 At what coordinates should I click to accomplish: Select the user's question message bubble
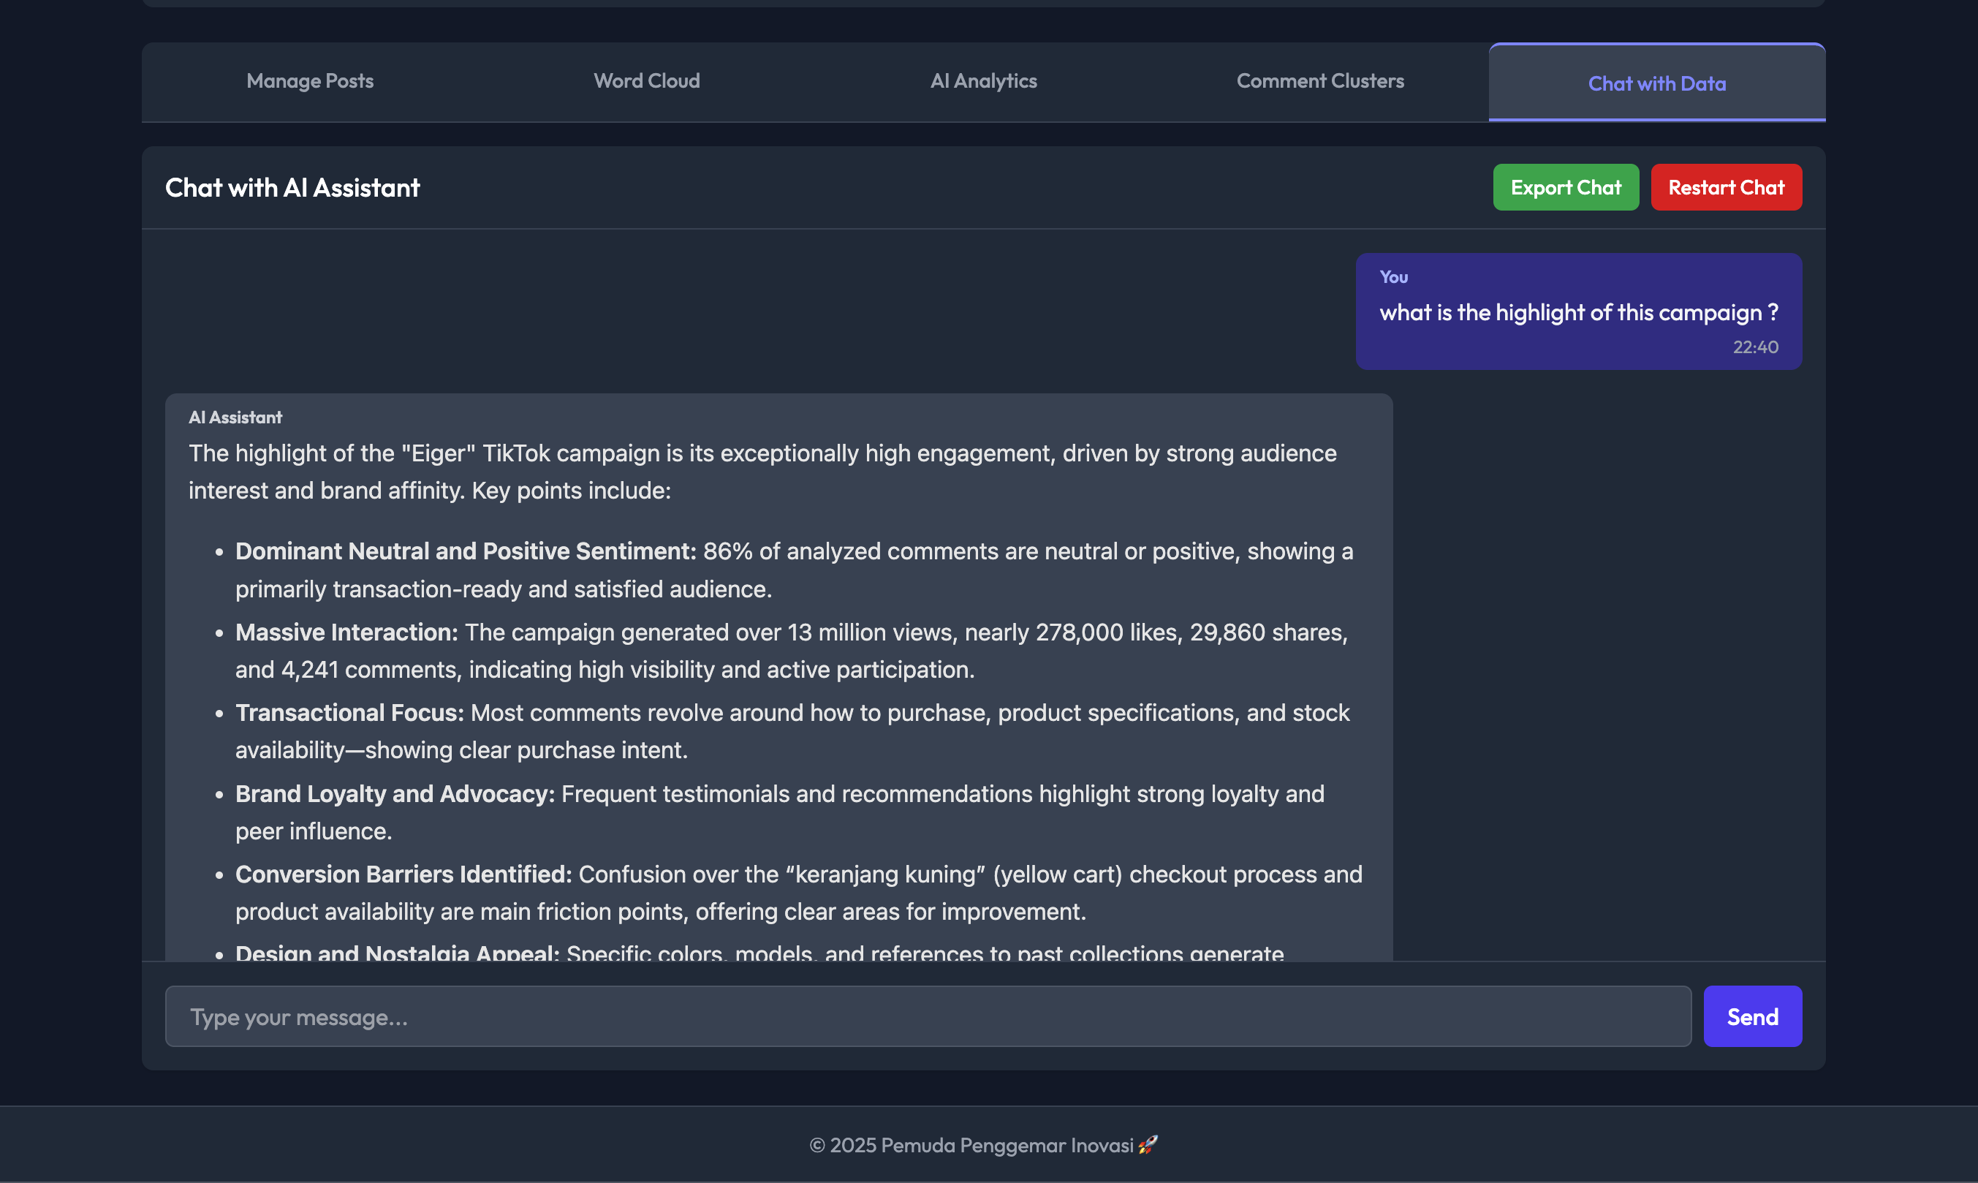(1578, 311)
